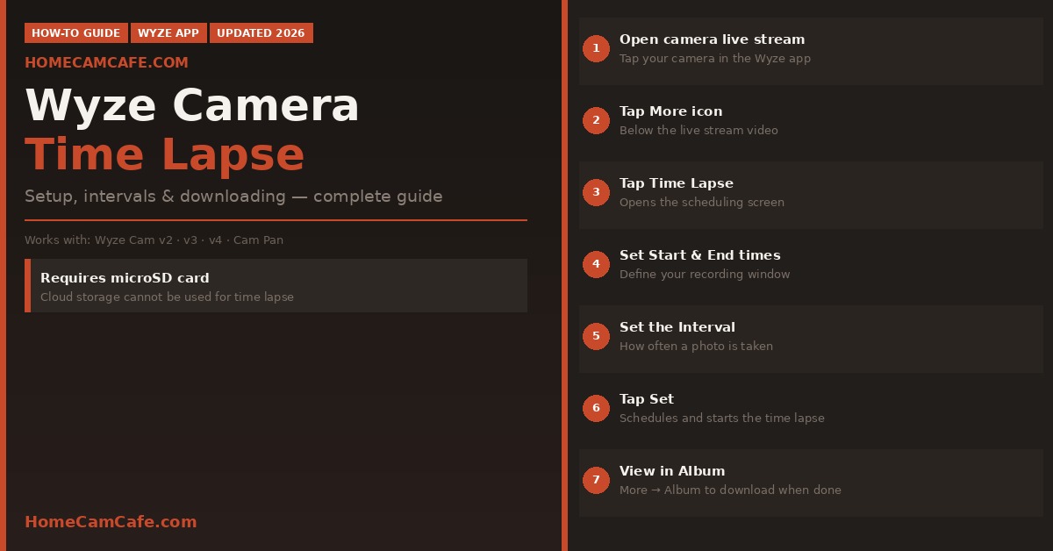Select the 'Tap Set' step title
Viewport: 1053px width, 551px height.
[647, 399]
